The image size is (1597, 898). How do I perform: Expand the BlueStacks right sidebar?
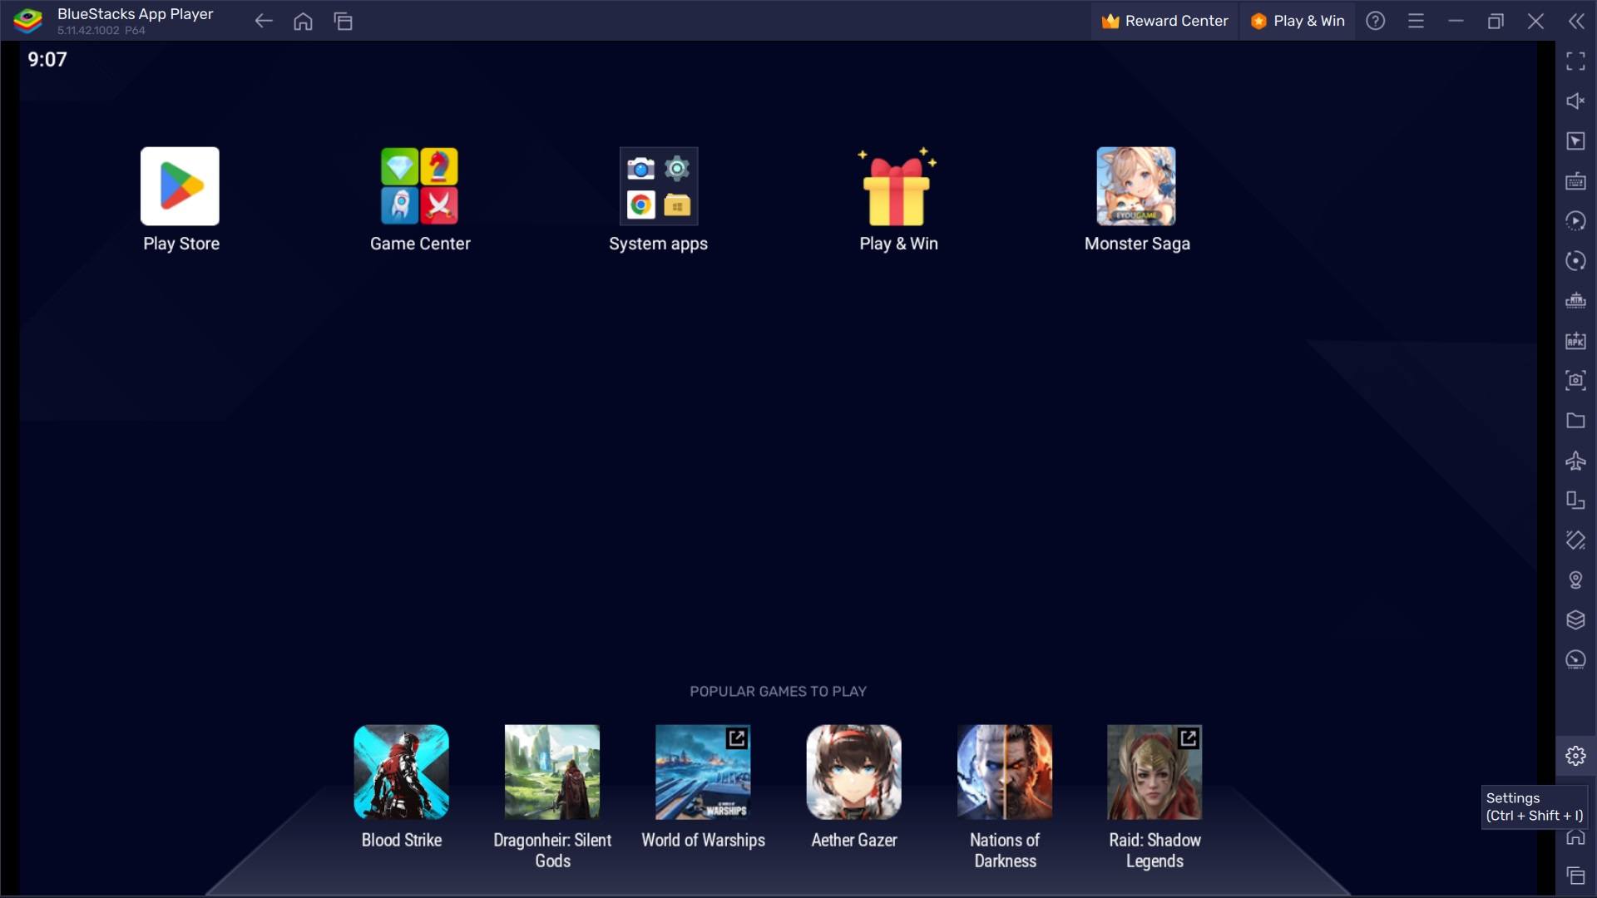1576,20
